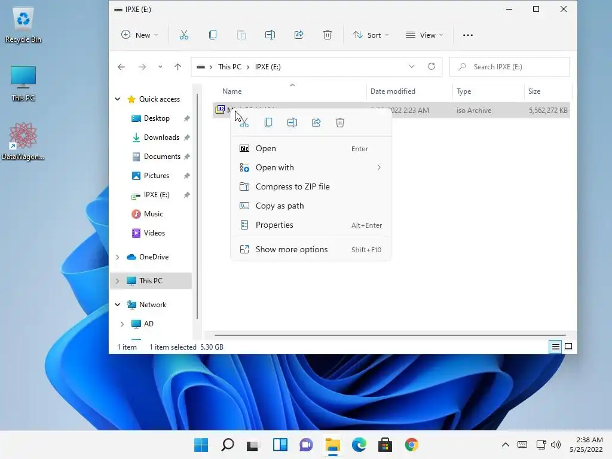Open the address bar history dropdown
Viewport: 612px width, 459px height.
[411, 67]
